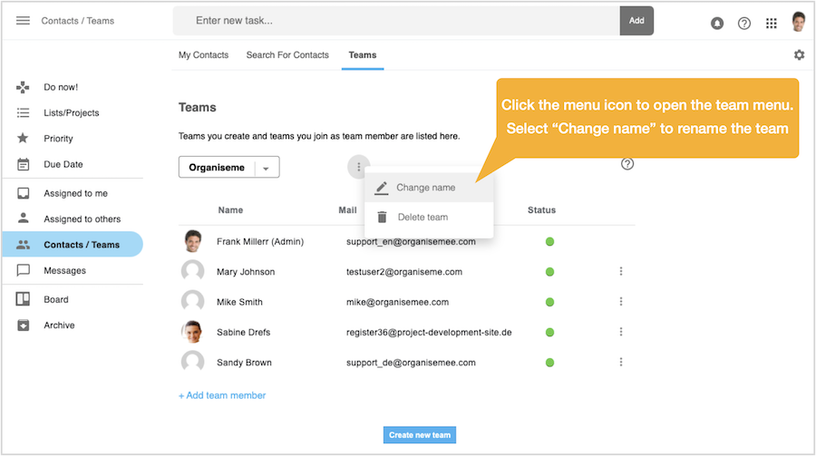Open the help question mark icon in header
The width and height of the screenshot is (816, 456).
coord(744,24)
